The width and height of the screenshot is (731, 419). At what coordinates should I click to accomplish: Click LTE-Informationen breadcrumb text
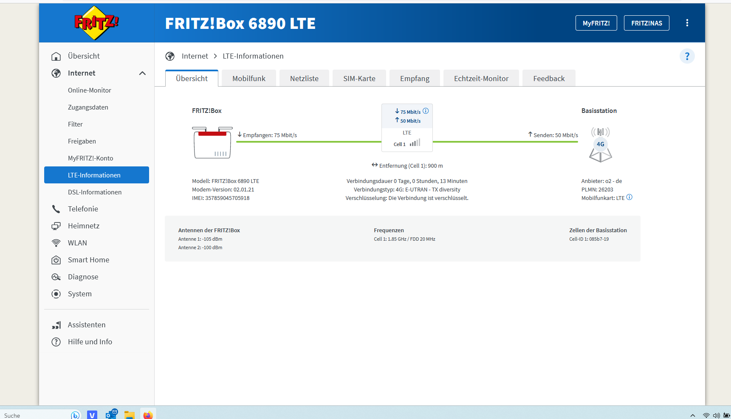[x=253, y=56]
